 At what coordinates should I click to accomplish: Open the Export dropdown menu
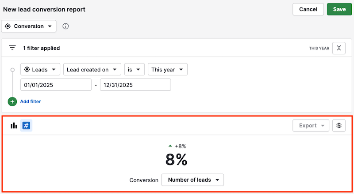311,126
